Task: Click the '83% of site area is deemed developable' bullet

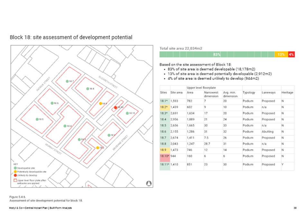Action: click(211, 69)
